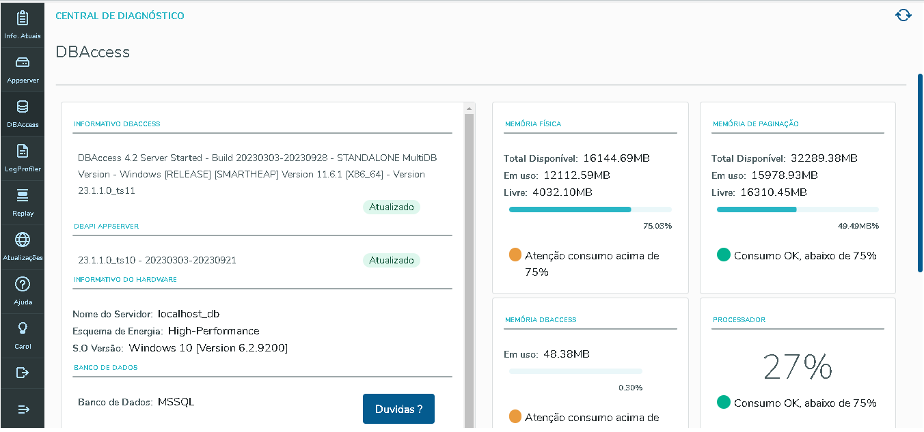Open the Replay section

[22, 202]
